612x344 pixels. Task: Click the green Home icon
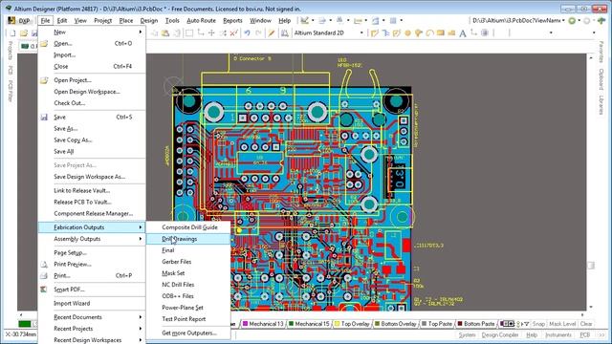click(x=601, y=20)
